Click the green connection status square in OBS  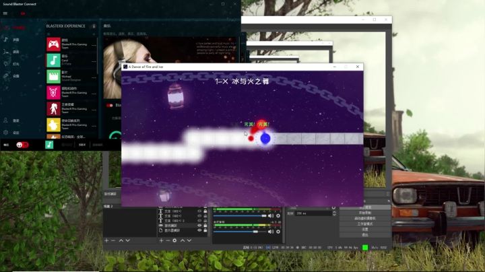pos(365,248)
